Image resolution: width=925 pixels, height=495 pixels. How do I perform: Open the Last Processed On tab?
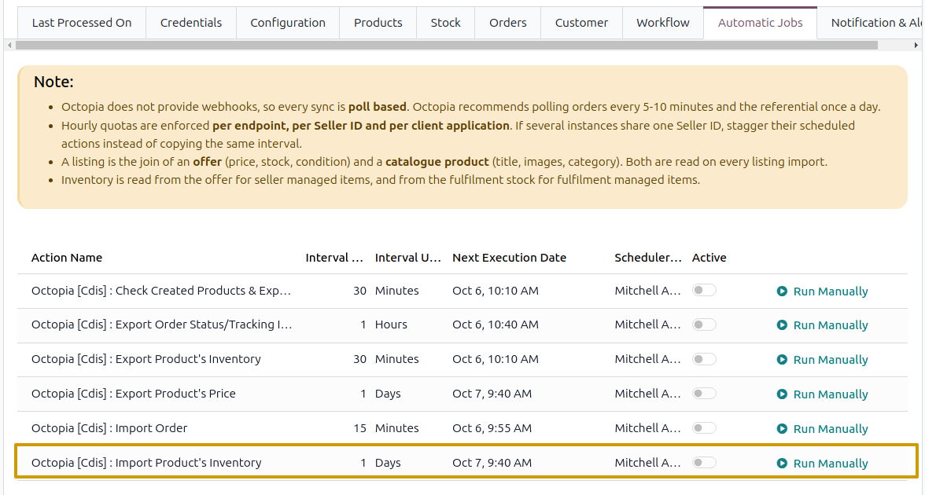(x=82, y=23)
